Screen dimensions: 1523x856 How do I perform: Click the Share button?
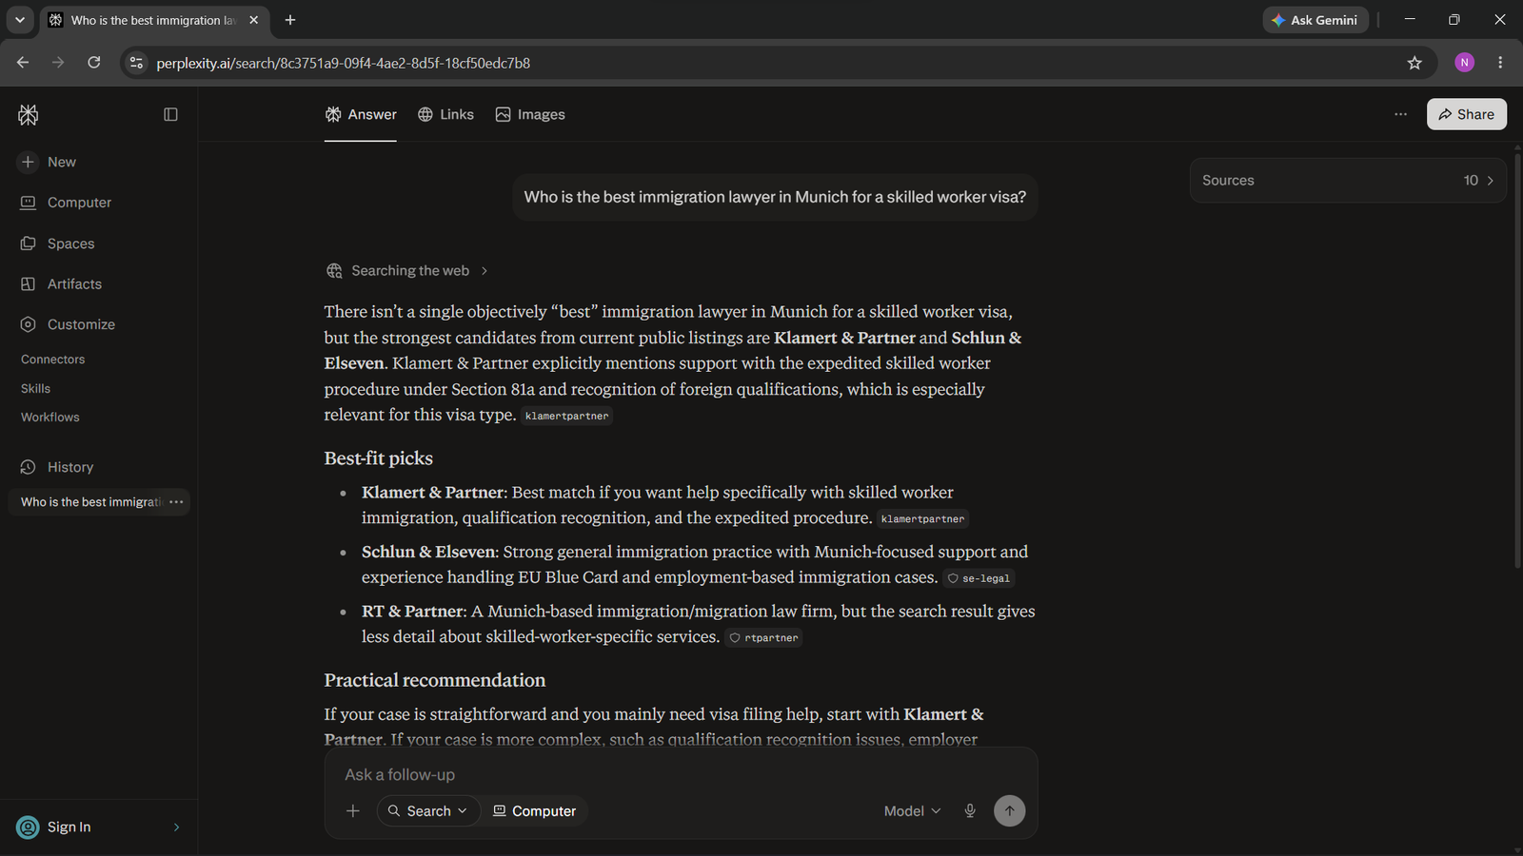coord(1466,114)
